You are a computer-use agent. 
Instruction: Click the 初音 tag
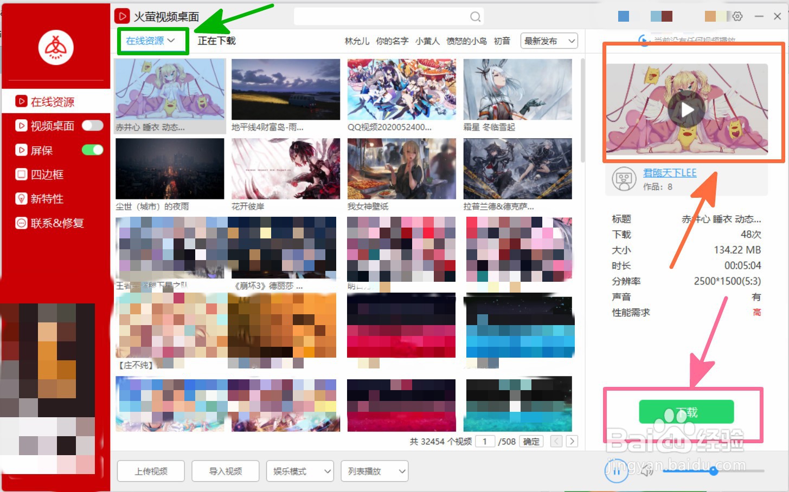[502, 41]
